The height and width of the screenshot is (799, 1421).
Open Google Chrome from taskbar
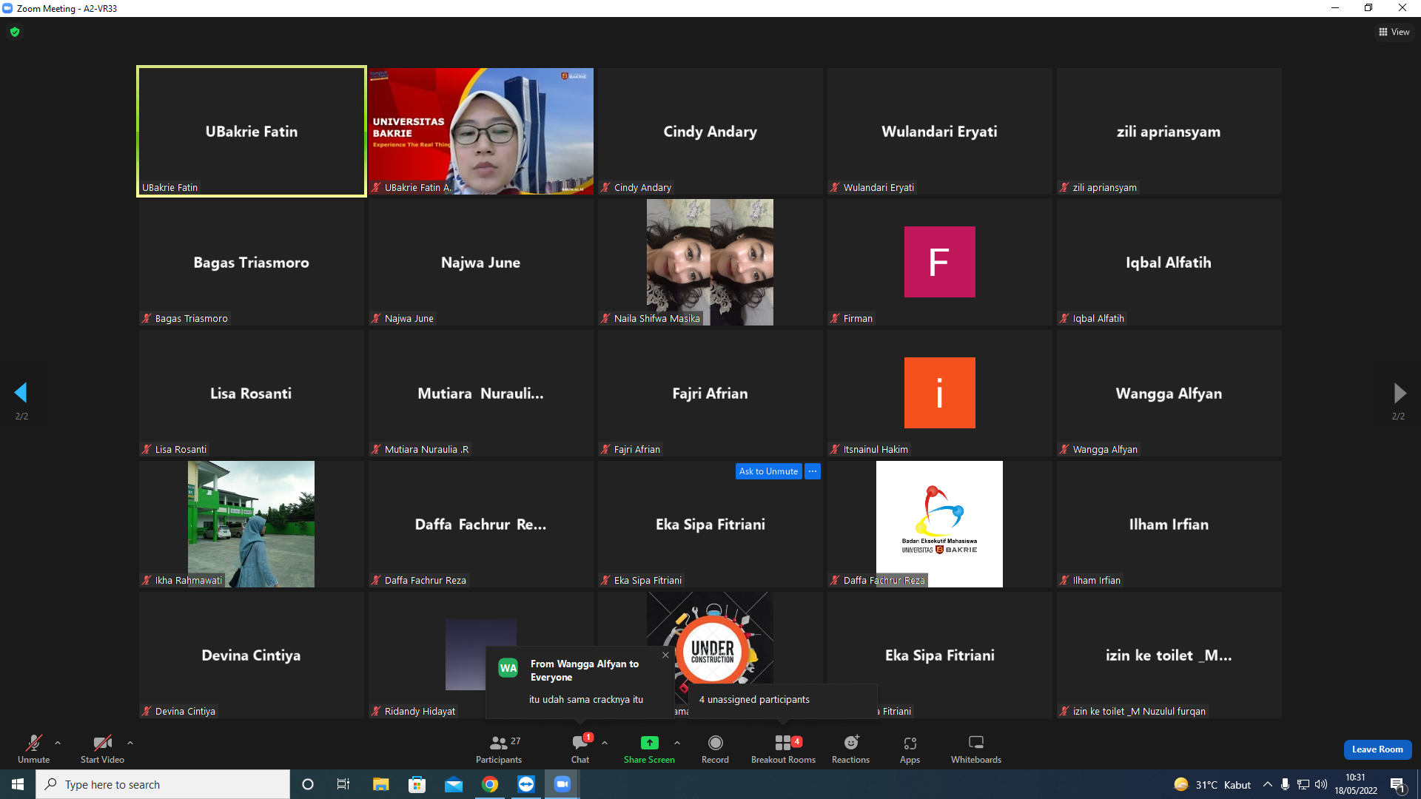click(490, 784)
